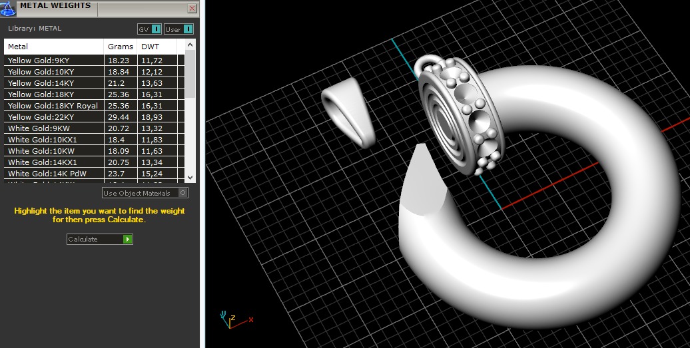This screenshot has width=690, height=348.
Task: Click the Library: METAL label
Action: point(35,28)
